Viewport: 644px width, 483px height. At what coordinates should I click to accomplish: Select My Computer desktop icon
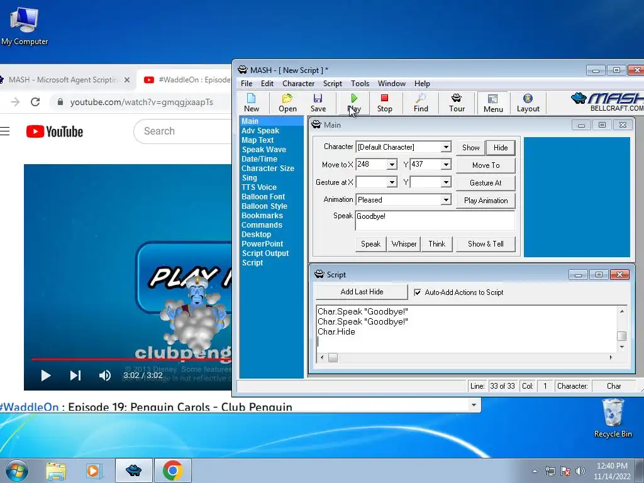25,26
